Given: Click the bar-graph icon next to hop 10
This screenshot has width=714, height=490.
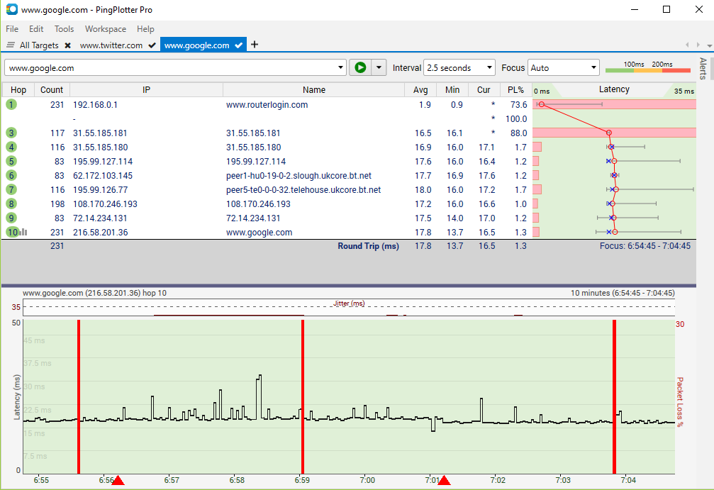Looking at the screenshot, I should 23,232.
